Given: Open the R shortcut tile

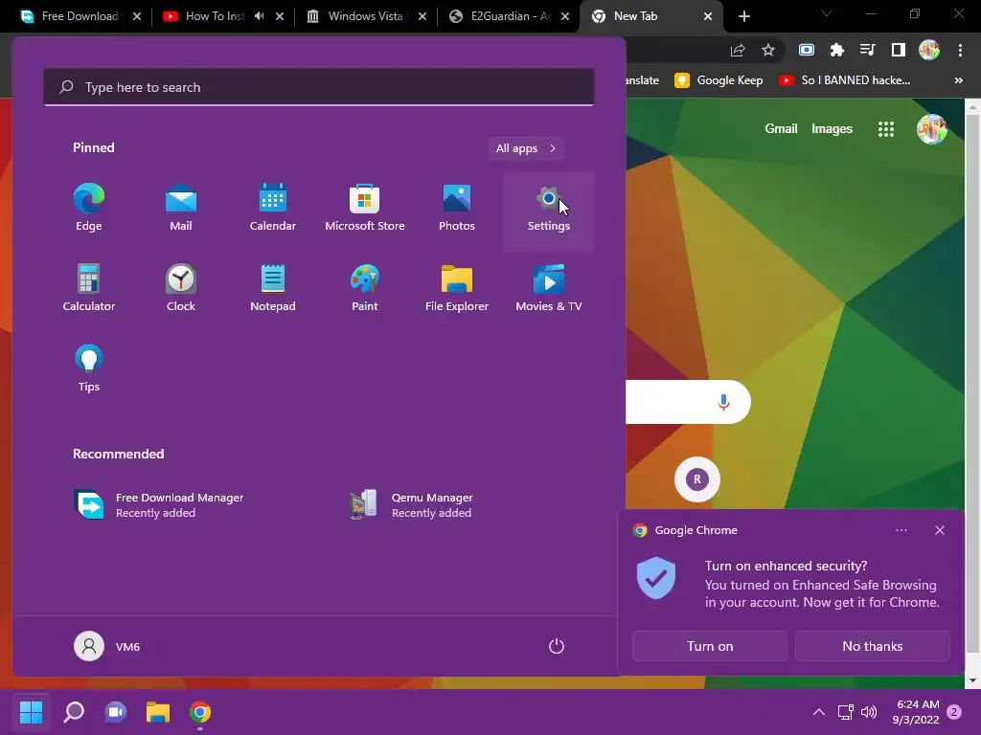Looking at the screenshot, I should pyautogui.click(x=697, y=479).
